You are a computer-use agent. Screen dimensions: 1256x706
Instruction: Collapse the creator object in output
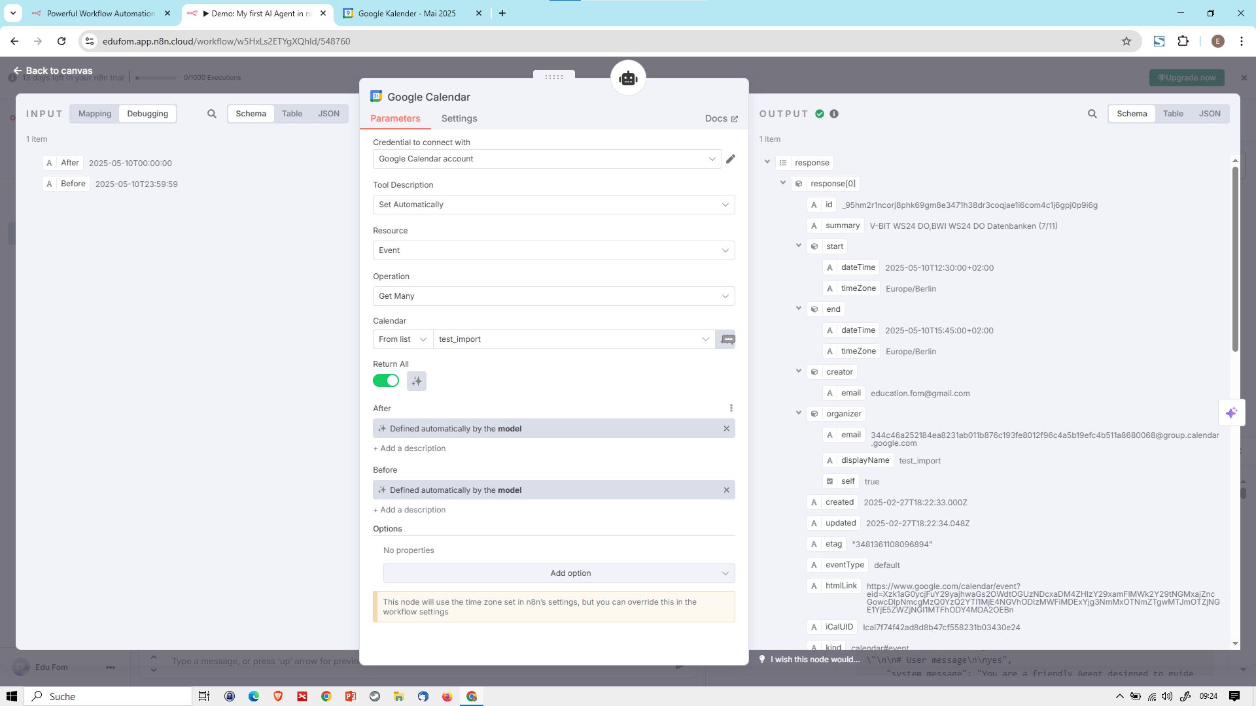(x=799, y=371)
